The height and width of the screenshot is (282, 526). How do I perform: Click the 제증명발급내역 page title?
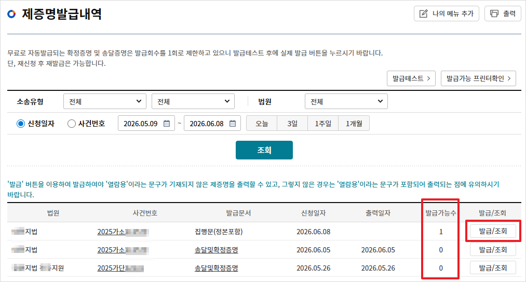point(62,14)
